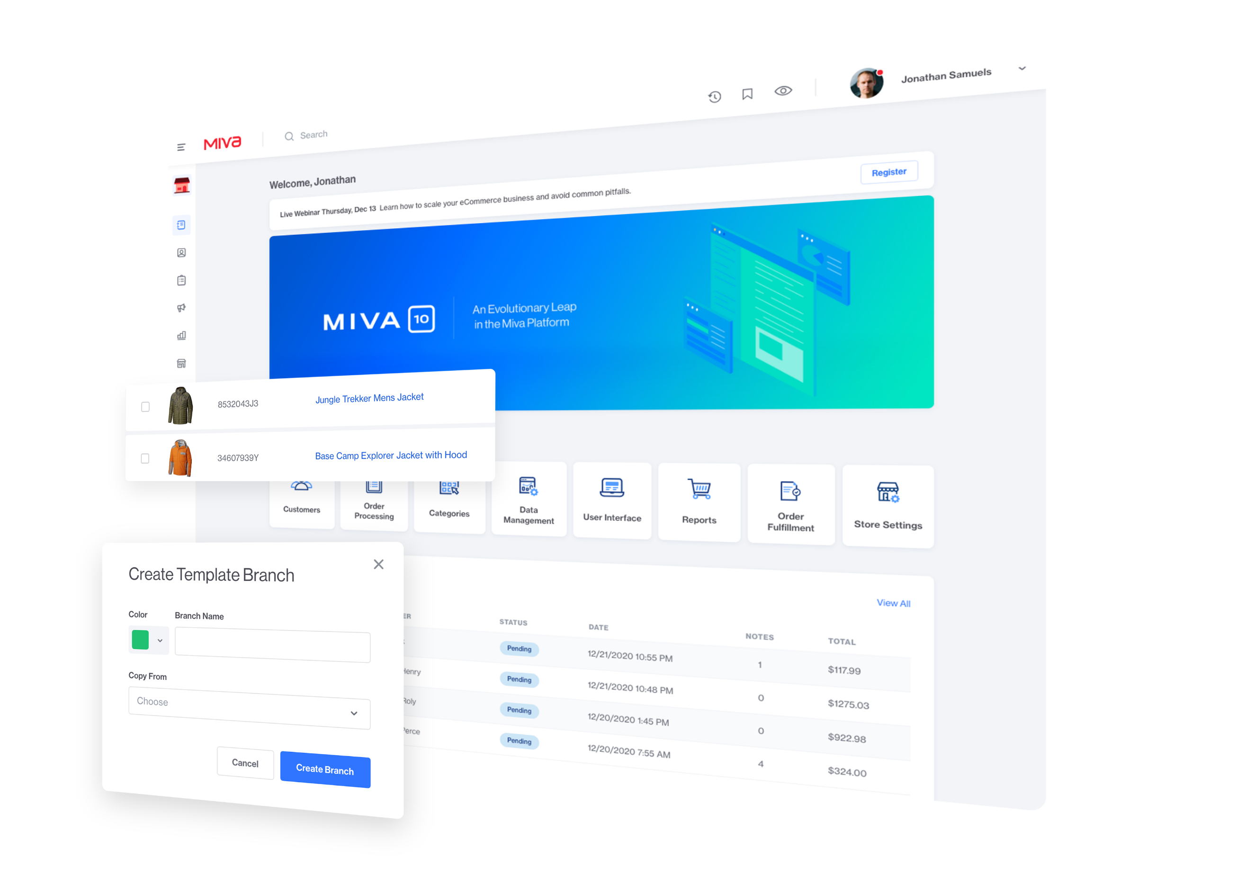This screenshot has height=883, width=1237.
Task: Toggle the eye visibility icon
Action: coord(784,93)
